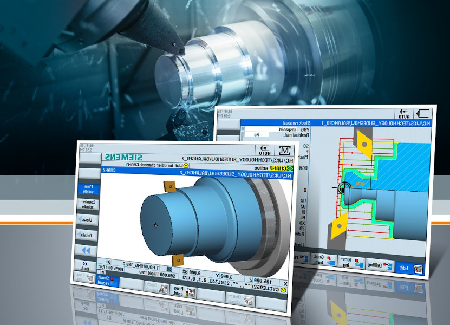This screenshot has height=325, width=450.
Task: Open the Drilling softkey
Action: pyautogui.click(x=380, y=265)
